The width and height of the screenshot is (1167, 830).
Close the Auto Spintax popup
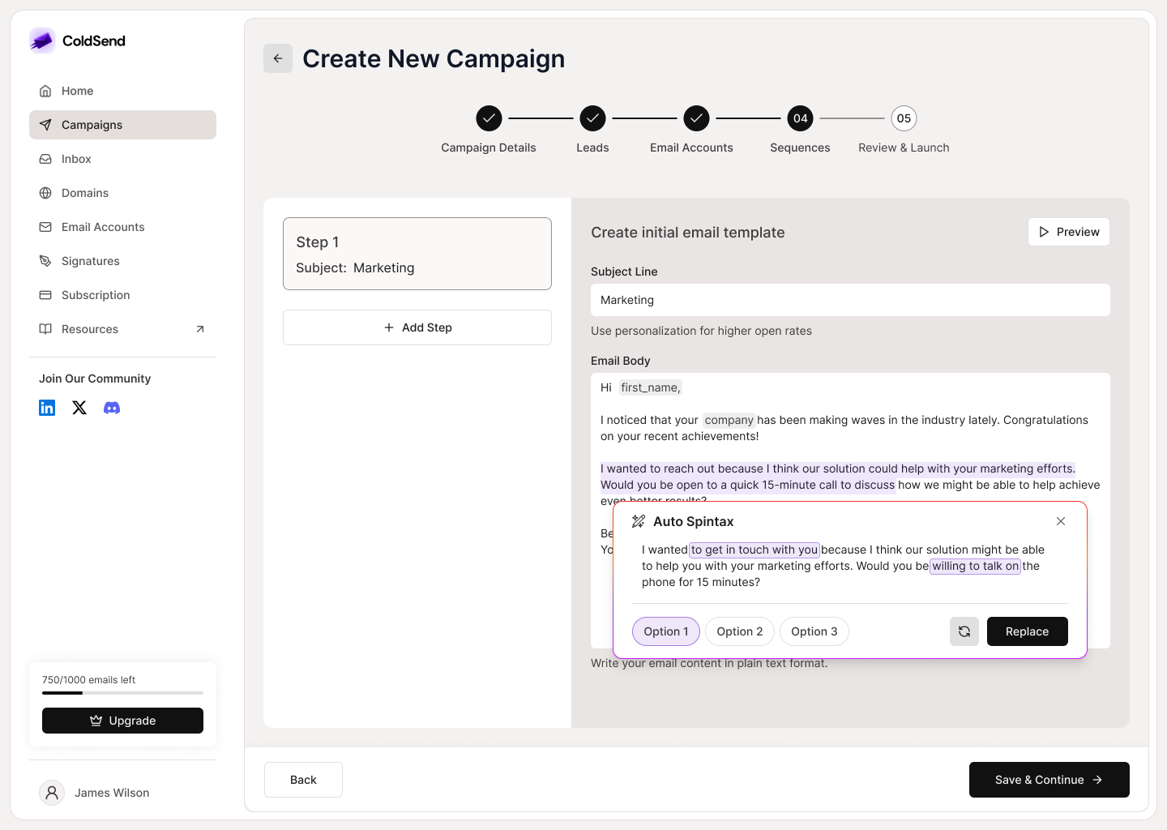pyautogui.click(x=1061, y=521)
